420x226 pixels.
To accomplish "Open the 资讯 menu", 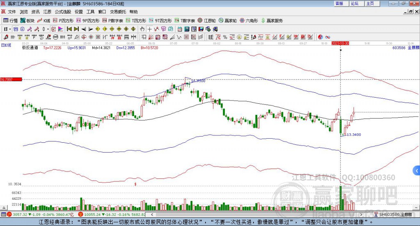I will click(35, 12).
